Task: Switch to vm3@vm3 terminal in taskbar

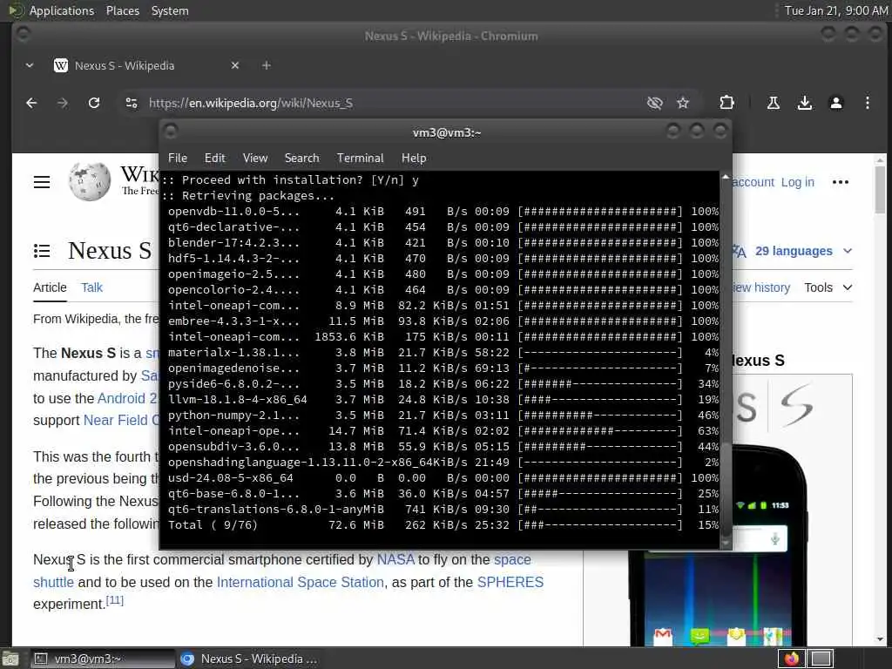Action: coord(103,659)
